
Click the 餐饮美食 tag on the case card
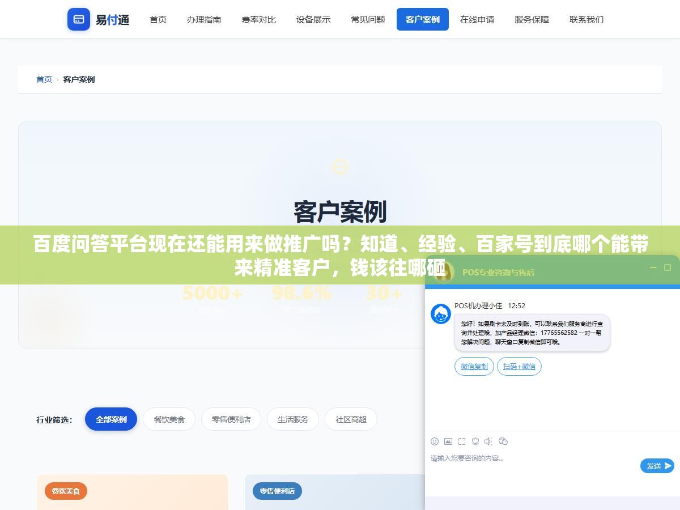66,491
